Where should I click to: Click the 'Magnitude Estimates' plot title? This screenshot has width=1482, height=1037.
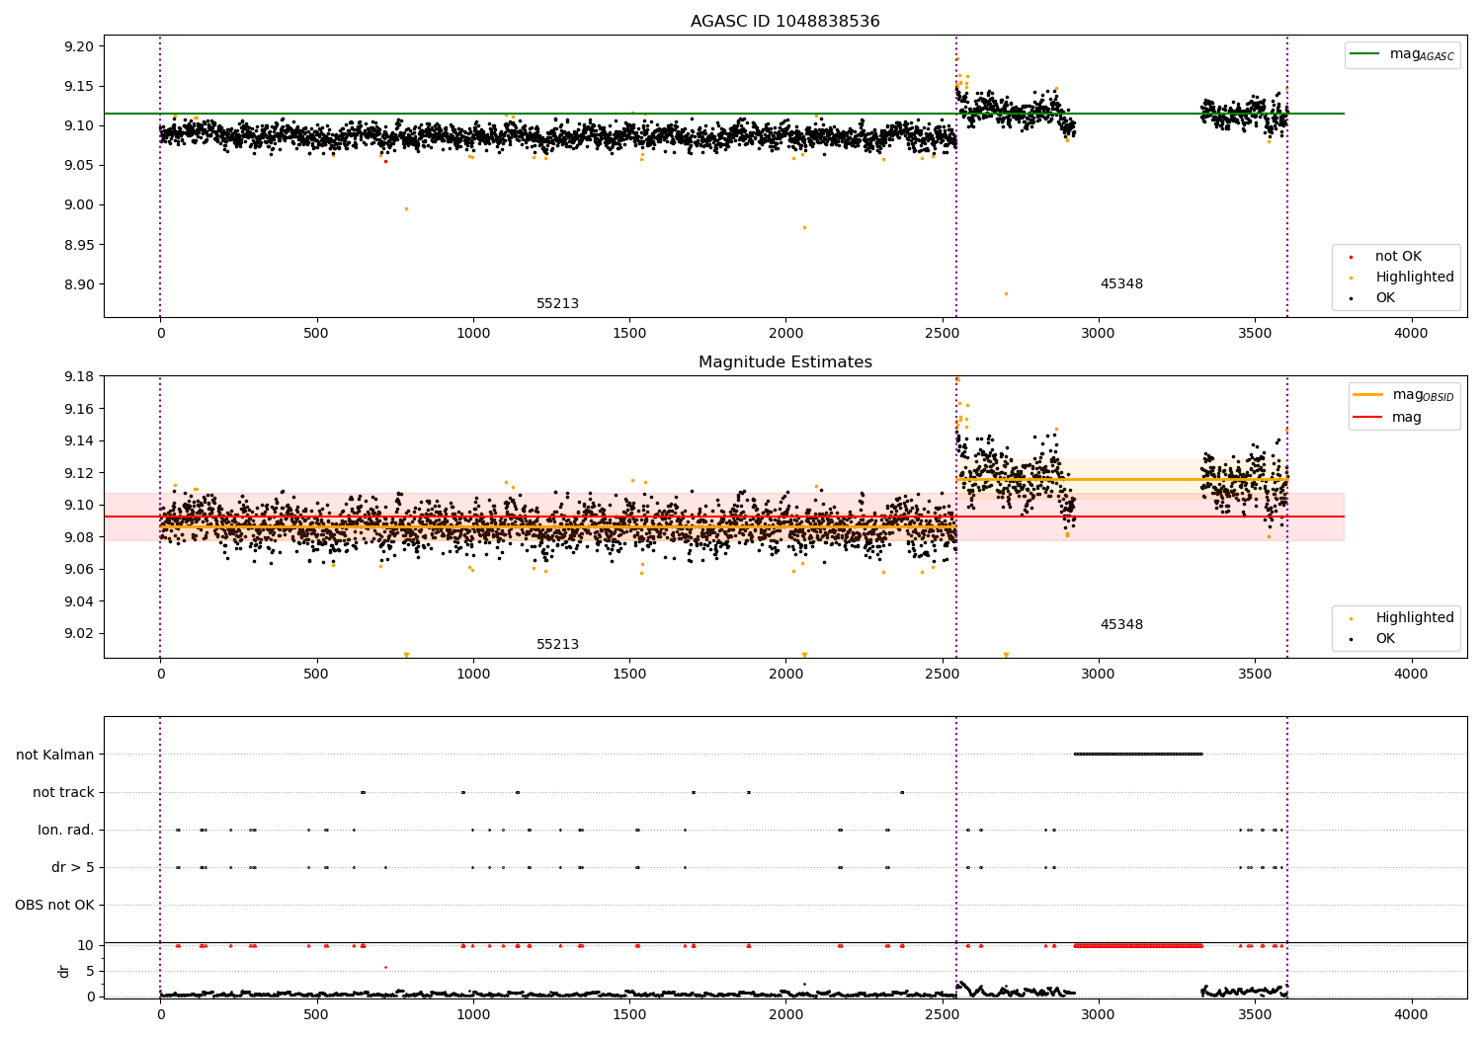785,362
